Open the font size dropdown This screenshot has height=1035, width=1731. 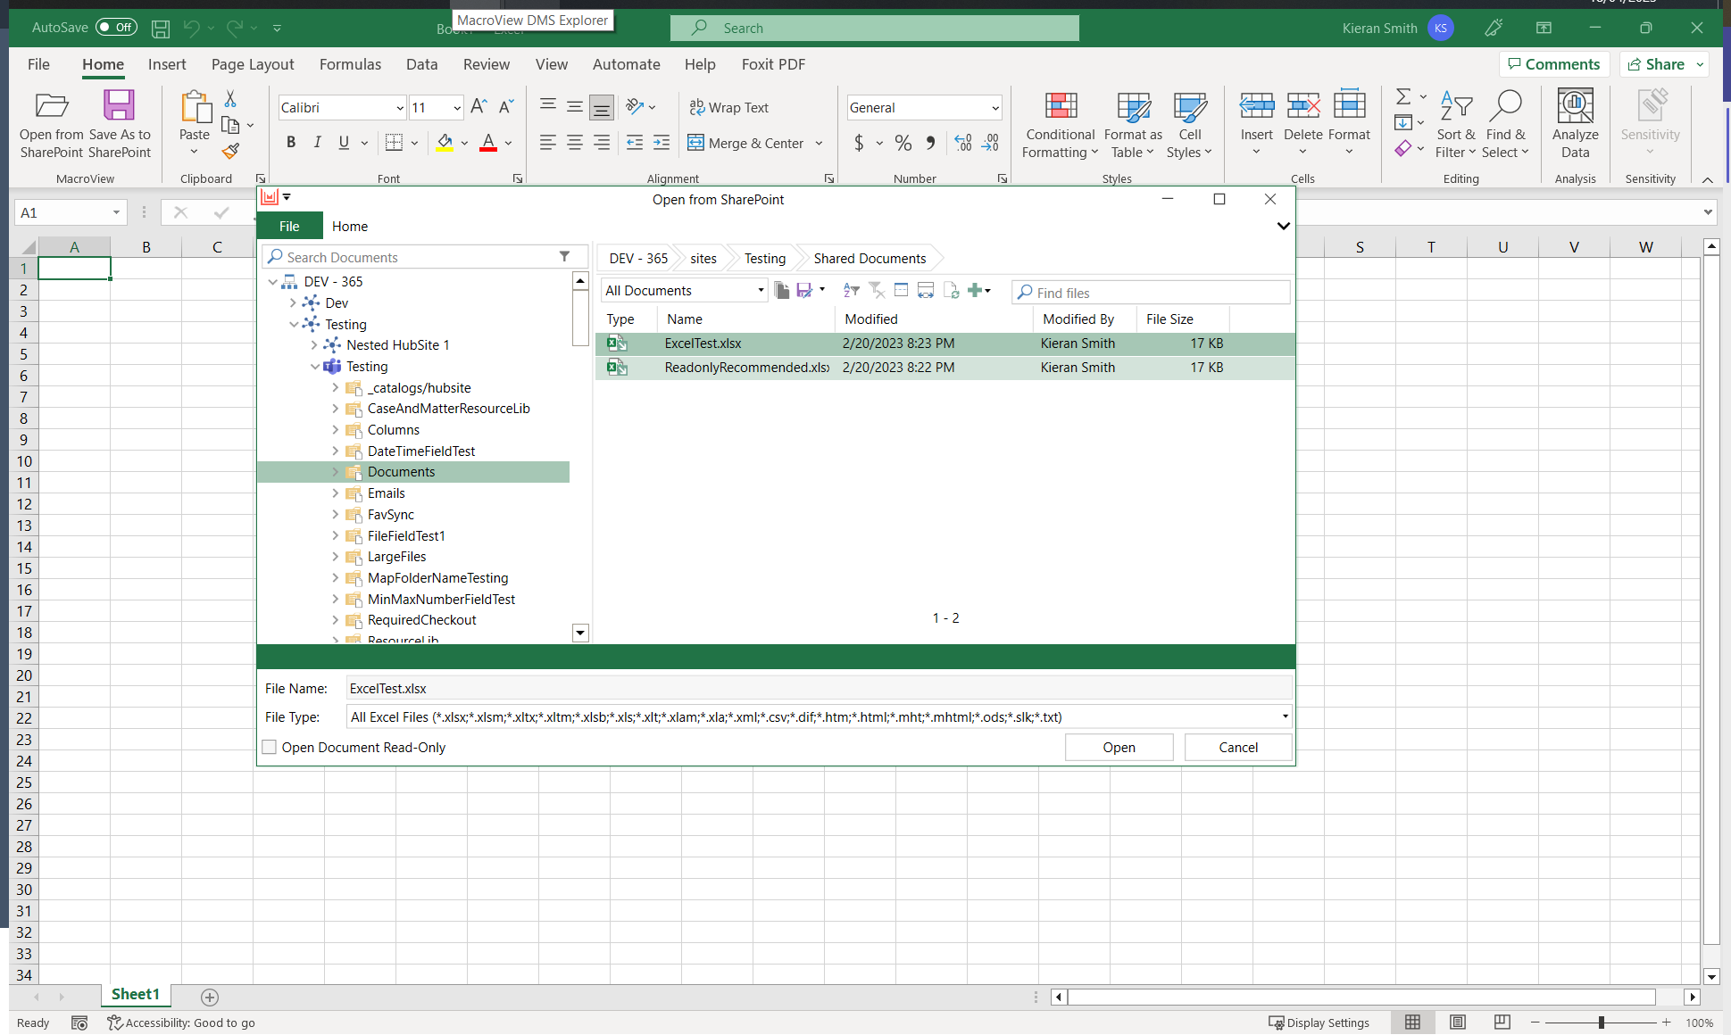pos(457,108)
